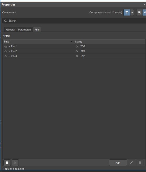Toggle visibility of TOP pin name
Viewport: 146px width, 172px height.
click(x=77, y=46)
